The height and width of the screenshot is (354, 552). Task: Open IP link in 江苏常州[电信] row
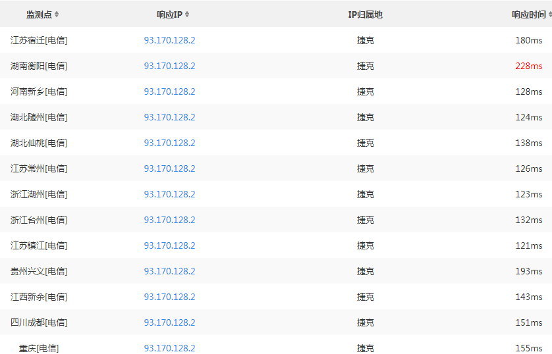pos(169,168)
